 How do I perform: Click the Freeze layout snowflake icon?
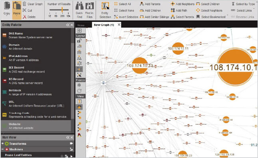pos(79,85)
